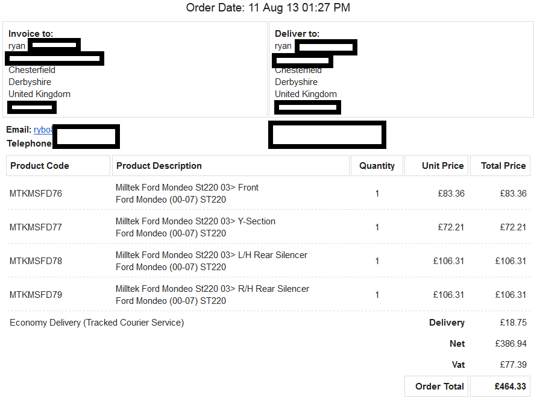534x401 pixels.
Task: Select product code MTKMSFD76
Action: coord(36,194)
